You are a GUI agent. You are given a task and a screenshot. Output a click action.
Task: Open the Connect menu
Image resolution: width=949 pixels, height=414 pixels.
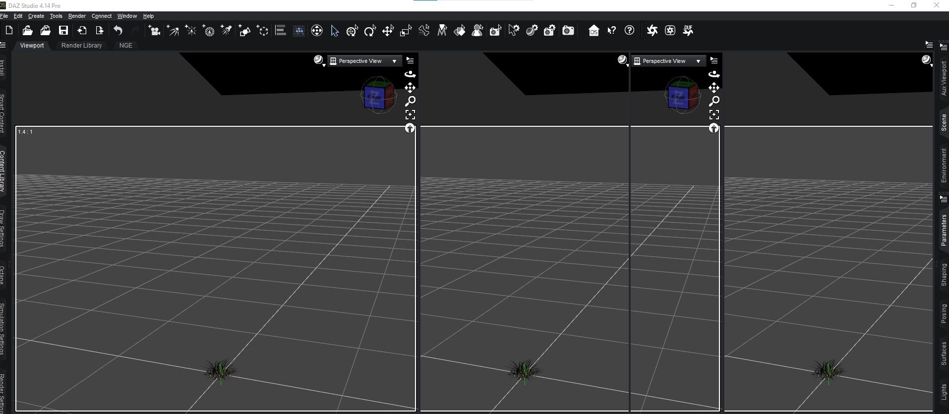102,16
